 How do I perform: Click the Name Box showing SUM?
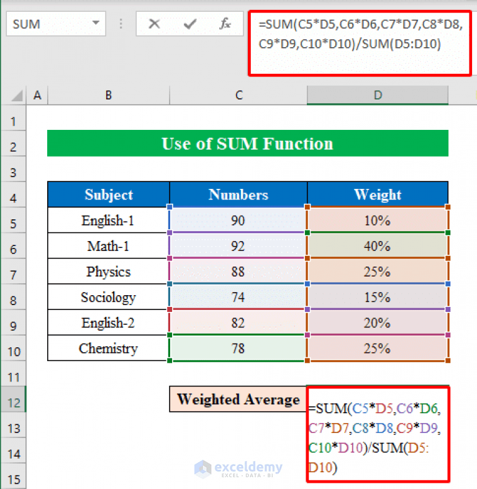click(x=56, y=24)
